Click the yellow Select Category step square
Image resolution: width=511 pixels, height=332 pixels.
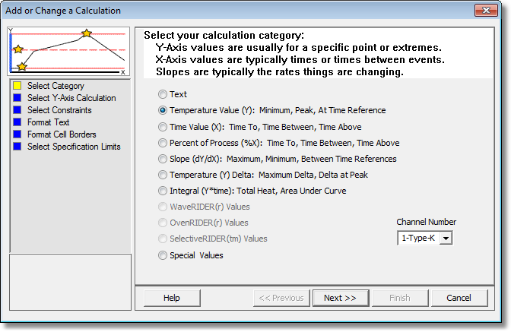[17, 86]
